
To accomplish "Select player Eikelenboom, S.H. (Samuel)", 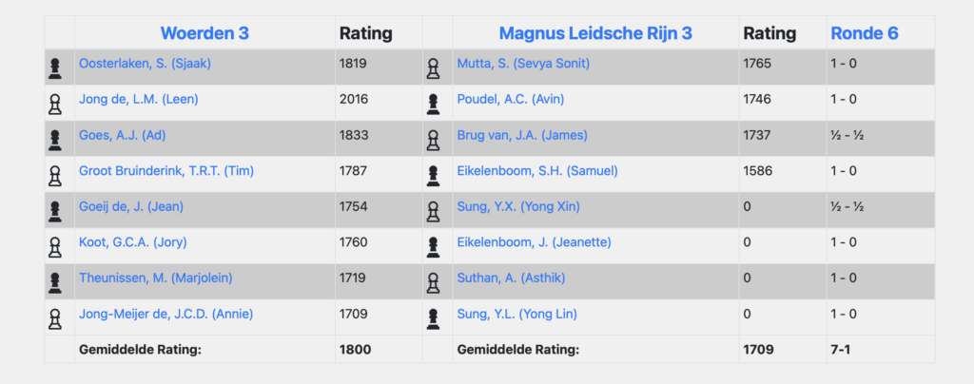I will (537, 171).
